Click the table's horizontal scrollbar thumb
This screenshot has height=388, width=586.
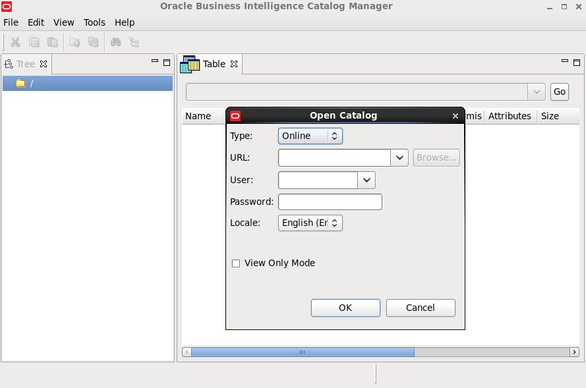(x=303, y=352)
